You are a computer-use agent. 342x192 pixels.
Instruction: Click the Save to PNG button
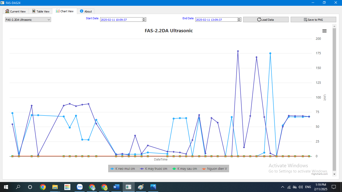click(x=313, y=19)
